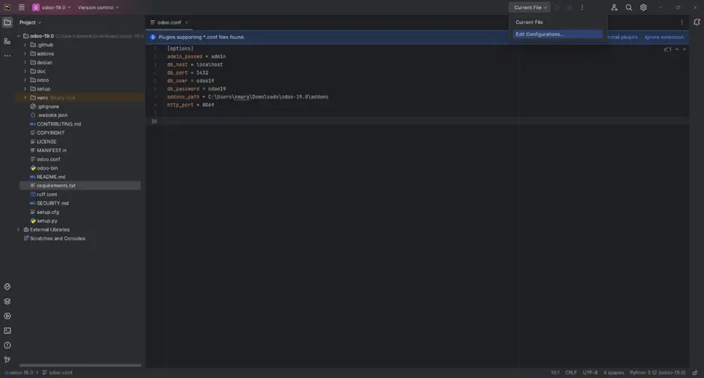The width and height of the screenshot is (704, 378).
Task: Click CRLF line separator in status bar
Action: [x=571, y=373]
